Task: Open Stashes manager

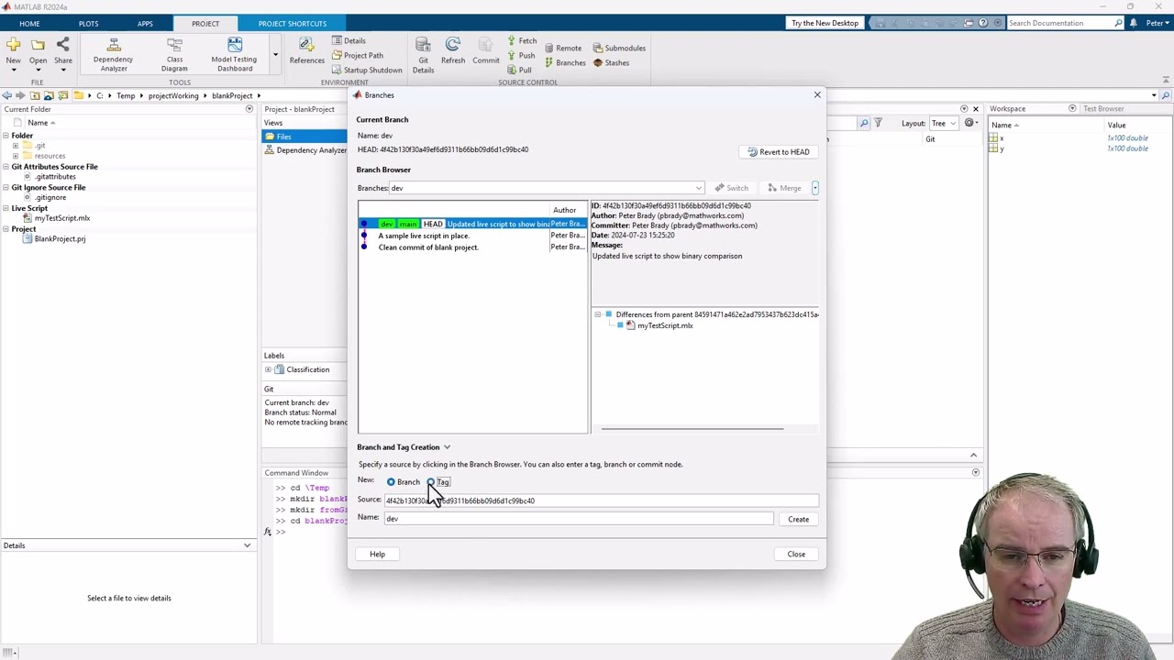Action: pos(611,62)
